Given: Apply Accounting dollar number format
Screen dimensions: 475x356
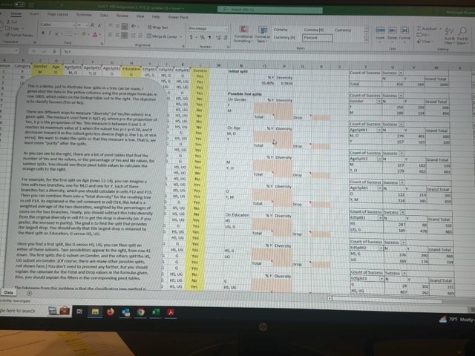Looking at the screenshot, I should click(x=191, y=37).
